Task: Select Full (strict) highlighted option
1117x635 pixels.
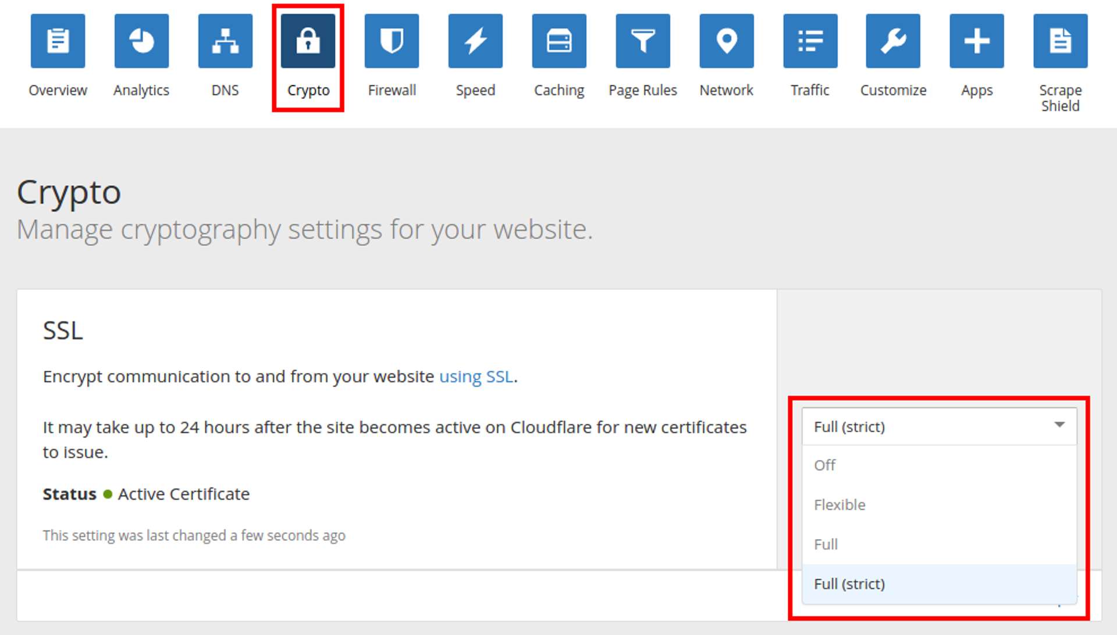Action: tap(849, 584)
